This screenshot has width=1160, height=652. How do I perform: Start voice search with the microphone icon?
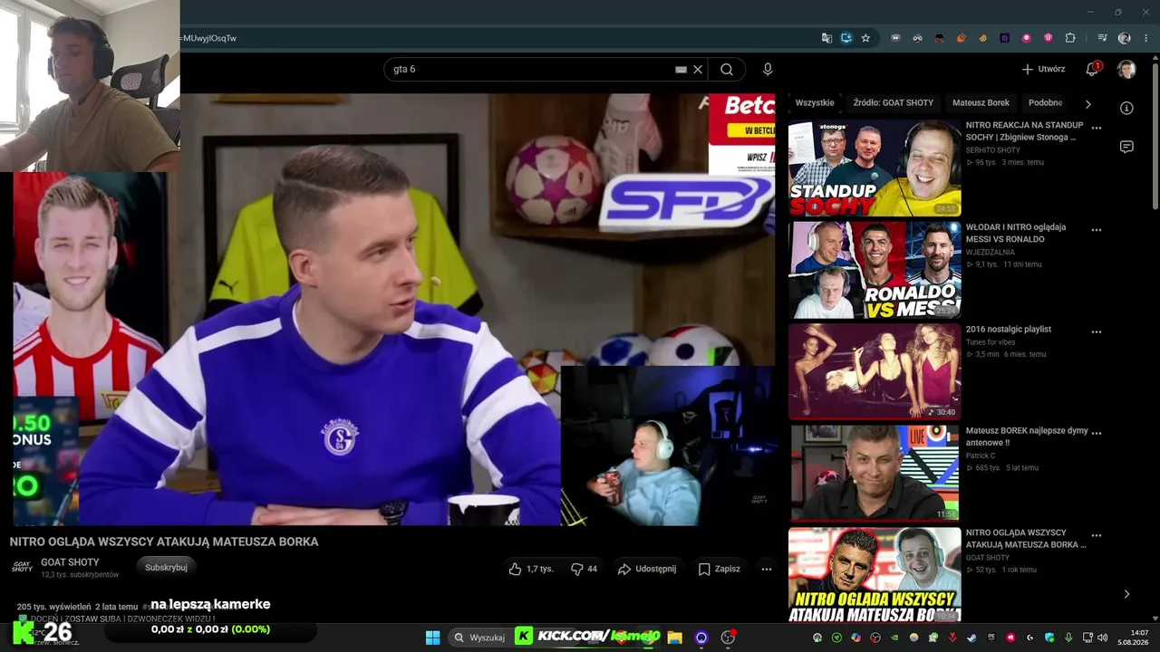click(x=768, y=70)
